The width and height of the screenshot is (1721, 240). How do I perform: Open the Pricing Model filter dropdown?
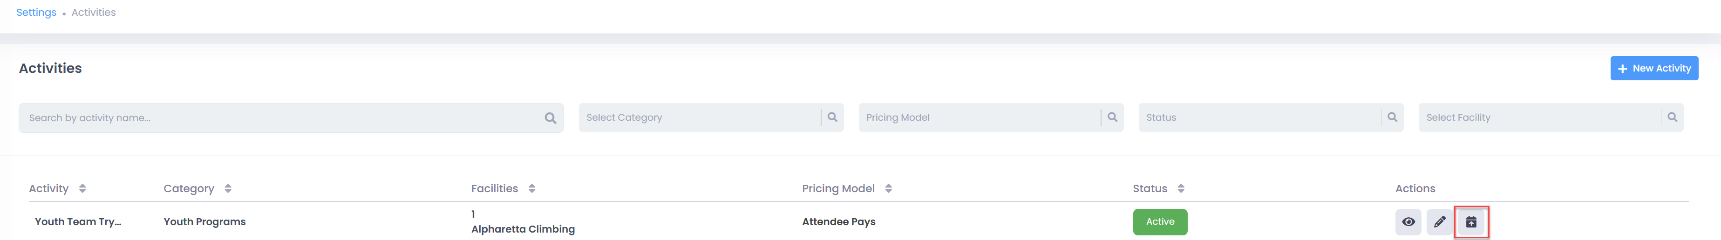(980, 117)
